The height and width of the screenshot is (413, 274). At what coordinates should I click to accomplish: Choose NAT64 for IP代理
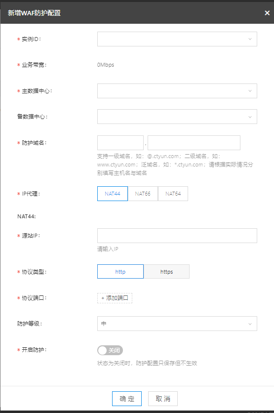[x=173, y=194]
